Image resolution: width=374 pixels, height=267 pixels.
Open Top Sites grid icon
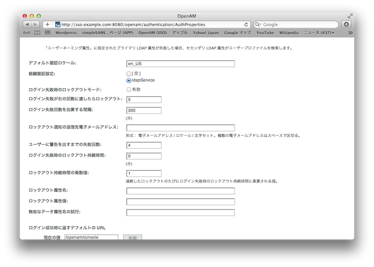47,33
